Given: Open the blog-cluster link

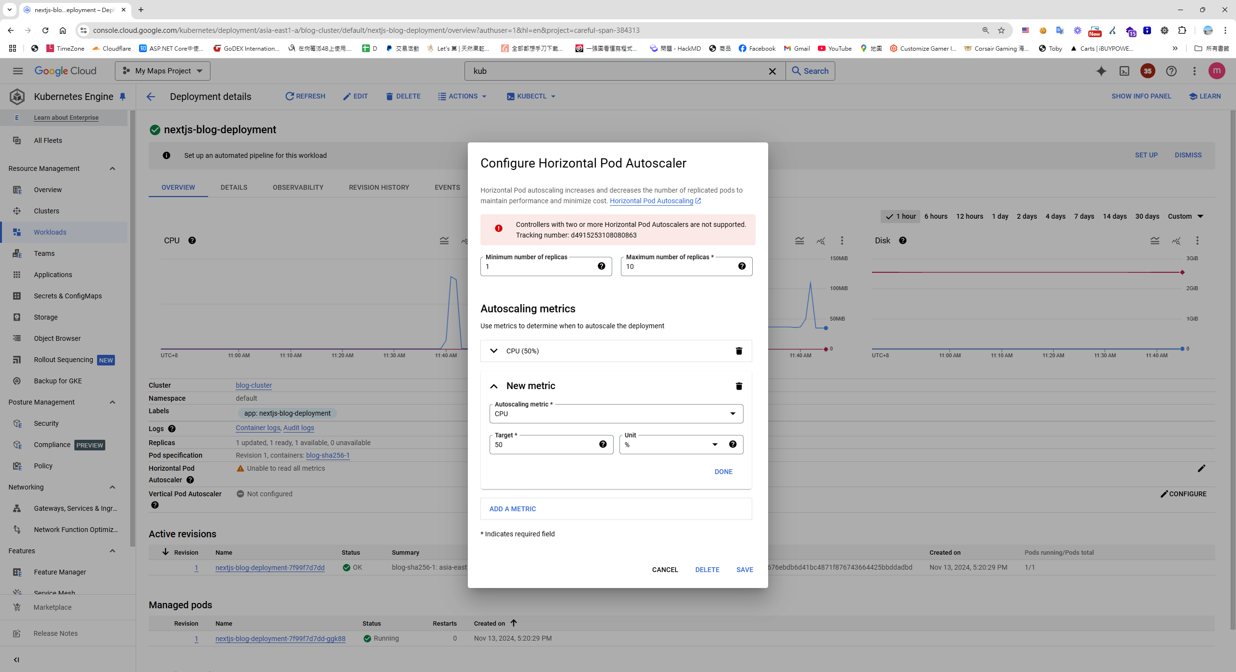Looking at the screenshot, I should point(253,385).
